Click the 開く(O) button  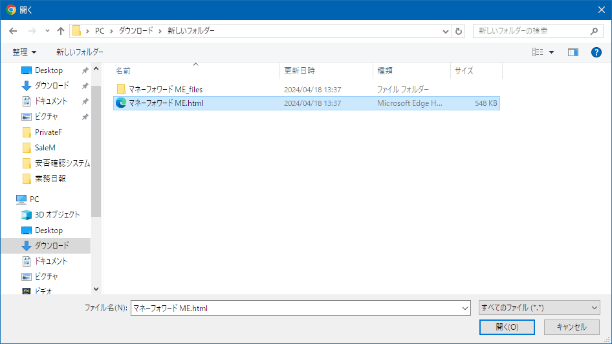point(507,327)
